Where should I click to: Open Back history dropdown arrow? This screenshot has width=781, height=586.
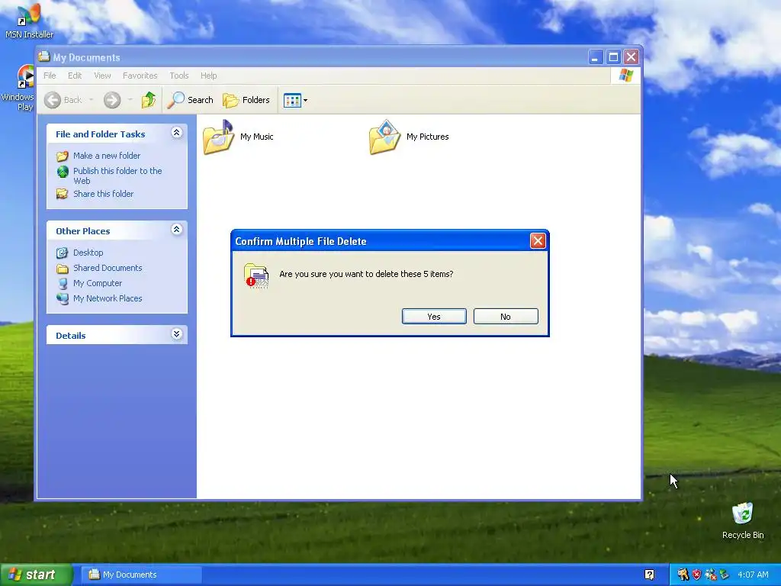(92, 100)
